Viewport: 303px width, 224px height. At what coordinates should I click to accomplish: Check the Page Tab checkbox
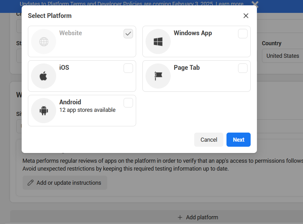click(x=243, y=68)
